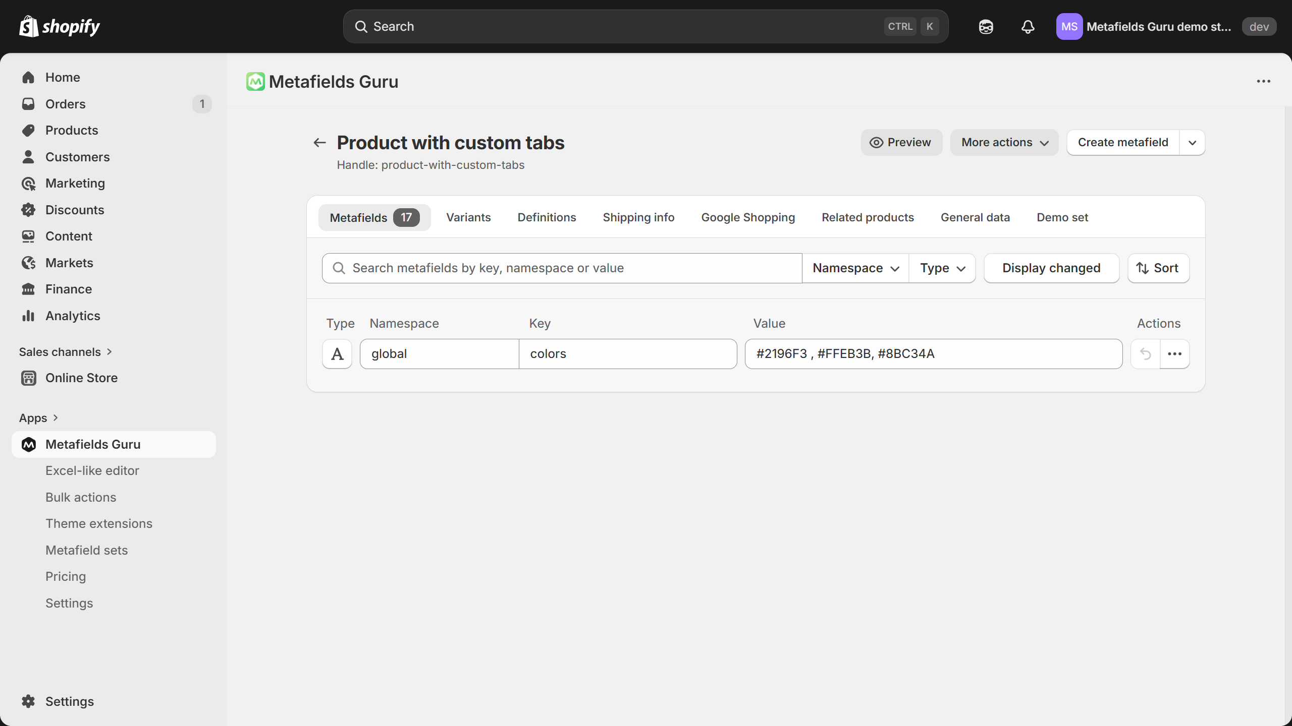Screen dimensions: 1292x726
Task: Expand the Type filter dropdown
Action: [942, 268]
